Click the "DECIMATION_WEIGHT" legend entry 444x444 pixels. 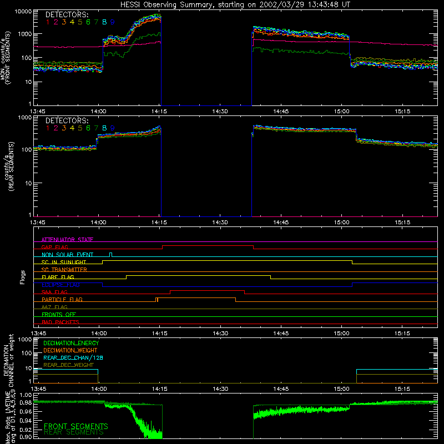click(70, 350)
